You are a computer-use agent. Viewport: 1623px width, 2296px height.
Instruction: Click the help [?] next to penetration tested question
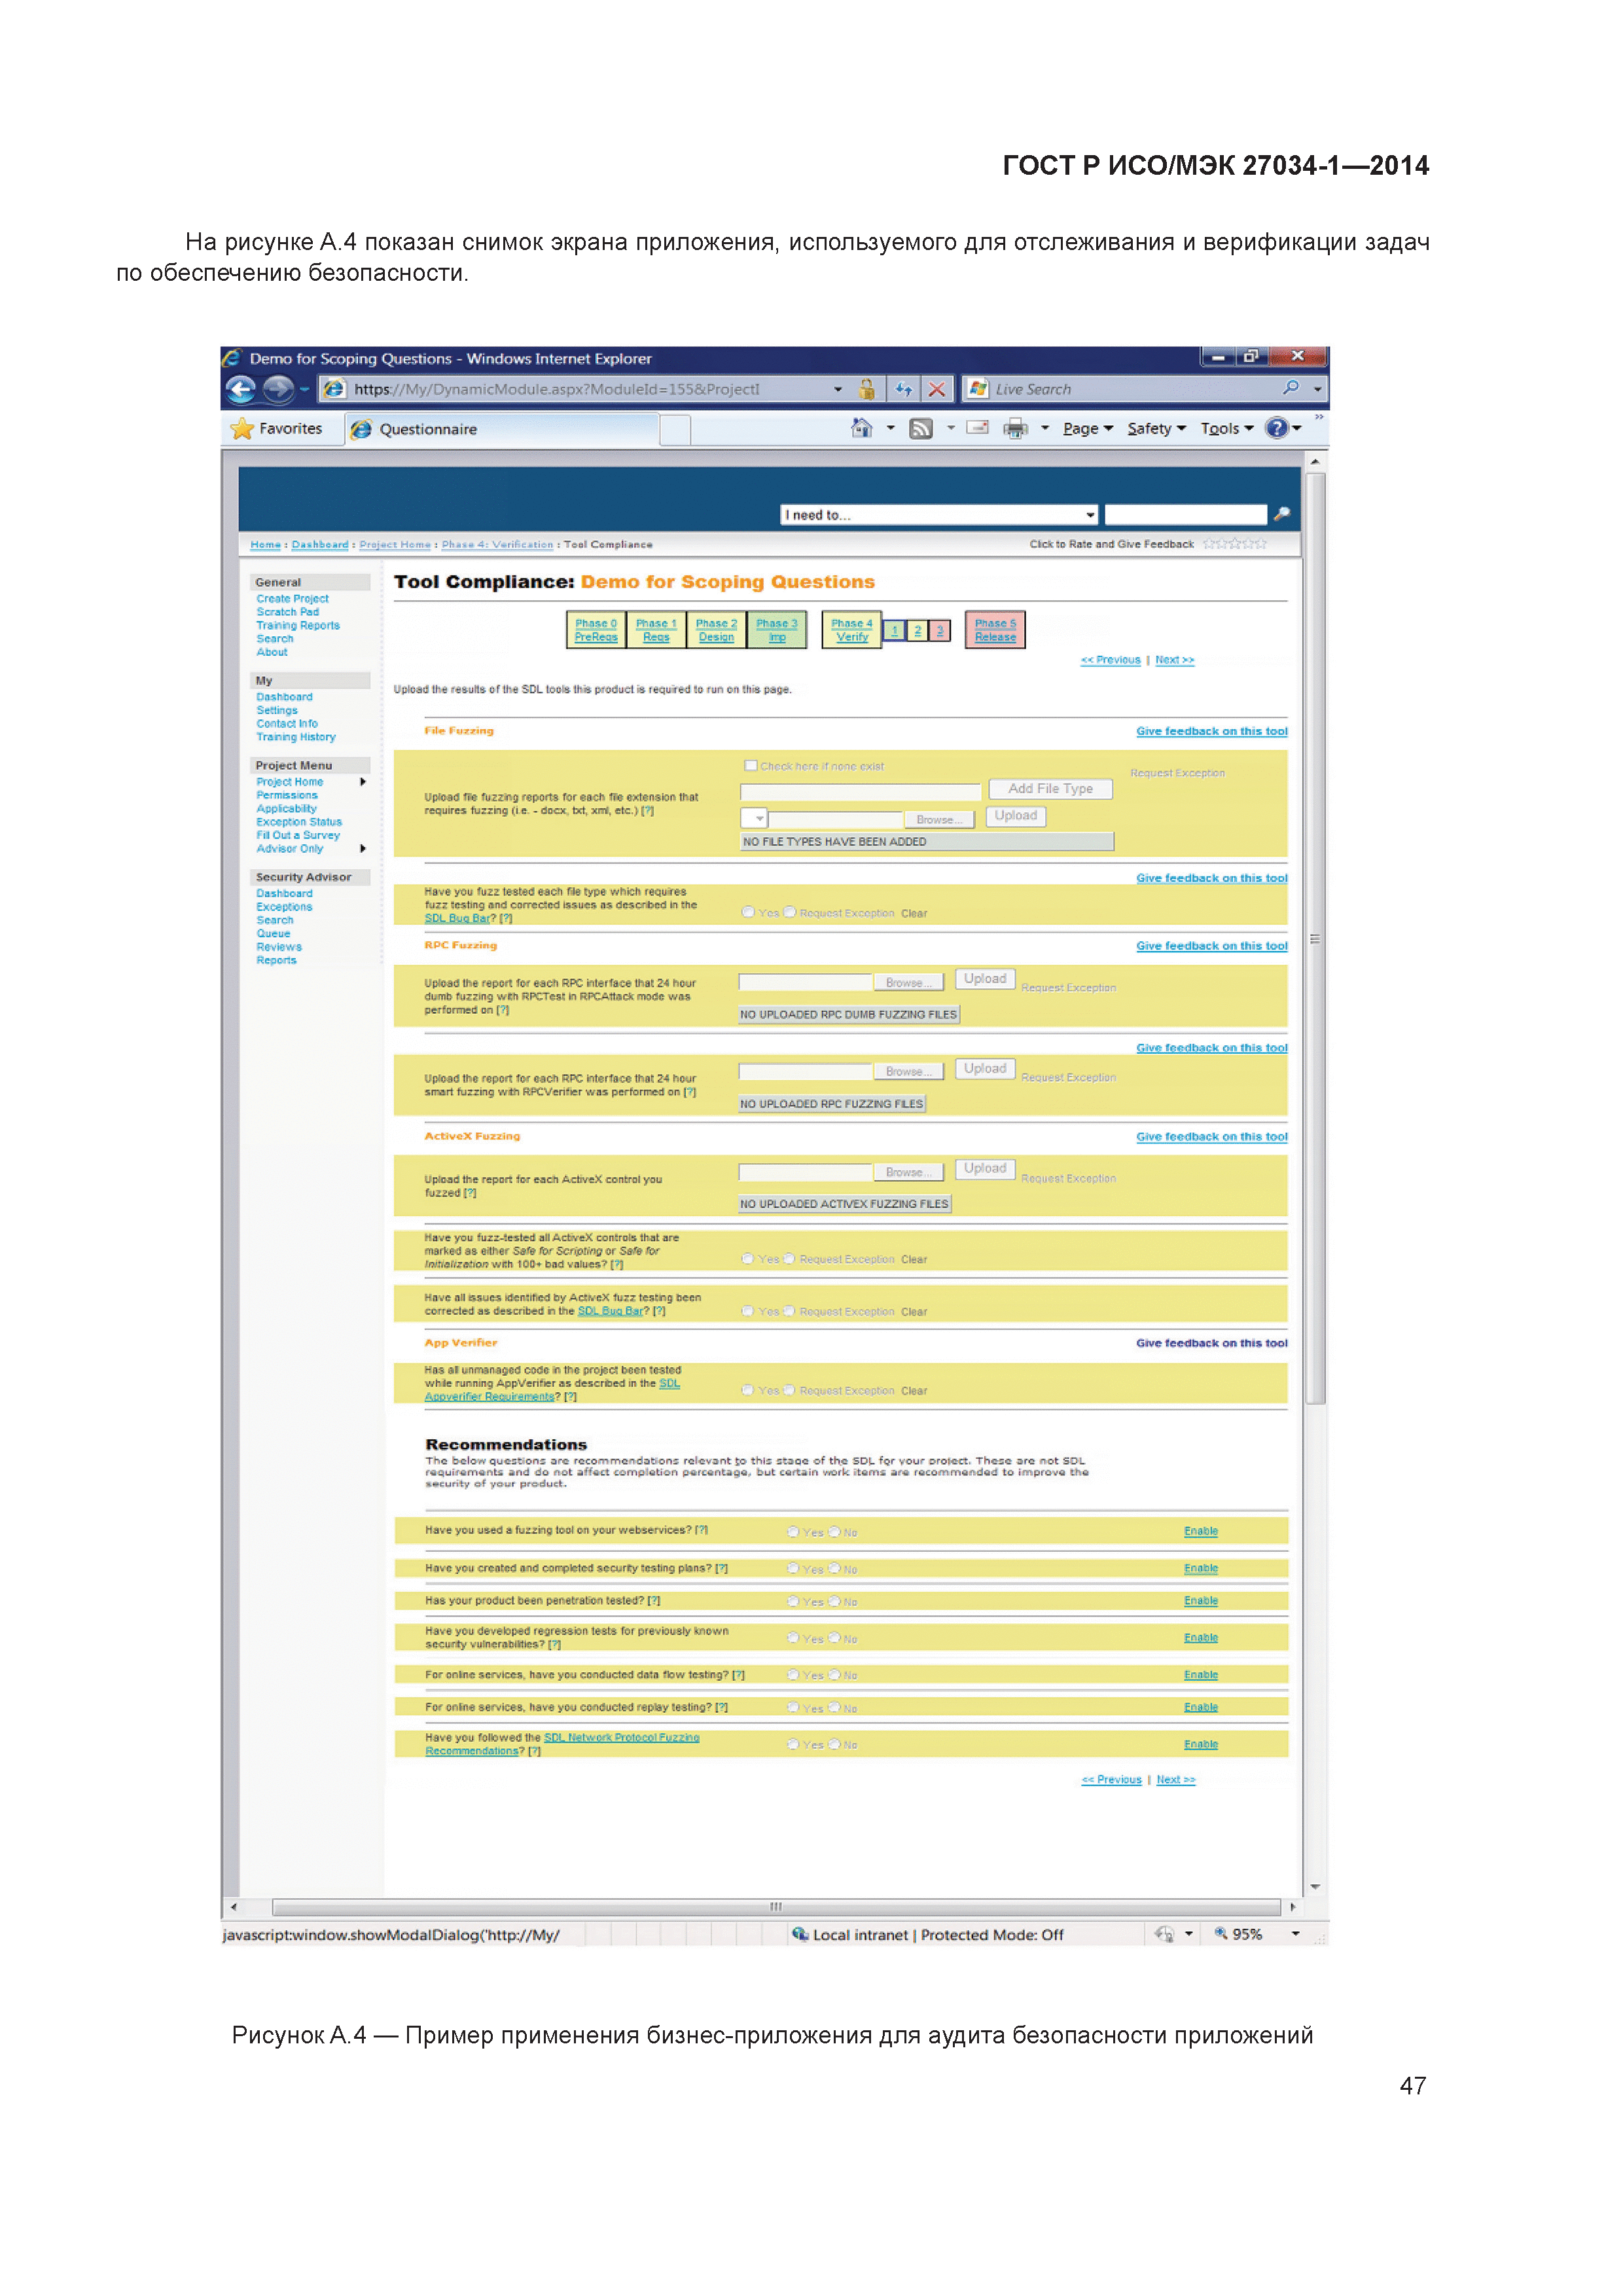pyautogui.click(x=654, y=1601)
